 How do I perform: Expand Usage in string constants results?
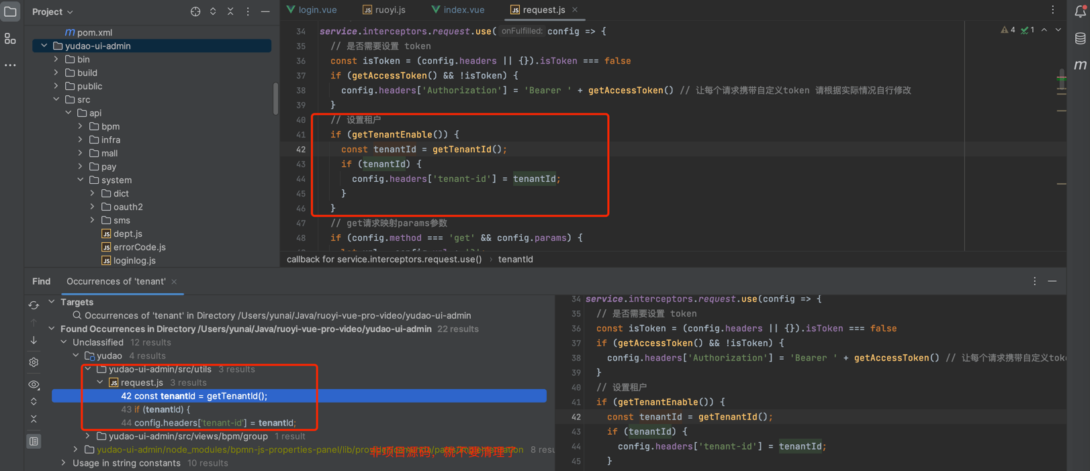pyautogui.click(x=64, y=463)
